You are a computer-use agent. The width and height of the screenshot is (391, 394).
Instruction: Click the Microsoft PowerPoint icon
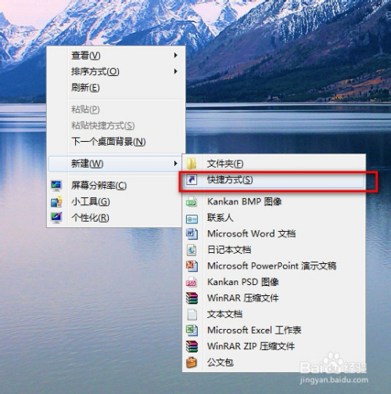tap(192, 266)
